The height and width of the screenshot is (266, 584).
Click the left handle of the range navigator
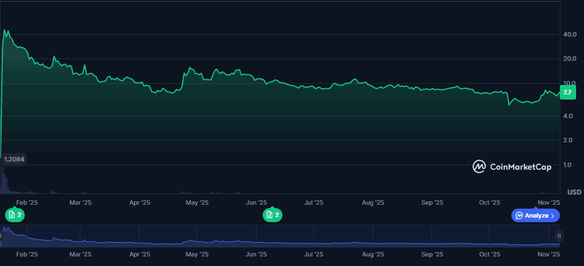point(2,236)
